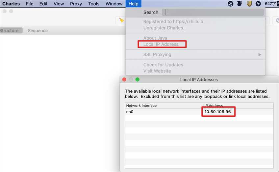Click the 647字 word count indicator
This screenshot has height=172, width=279.
coord(270,4)
